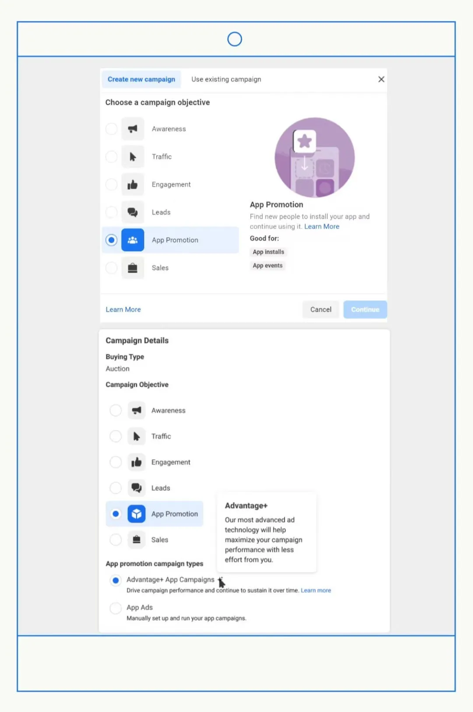Open the Learn More link beside the Cancel button
Image resolution: width=473 pixels, height=712 pixels.
pyautogui.click(x=124, y=310)
